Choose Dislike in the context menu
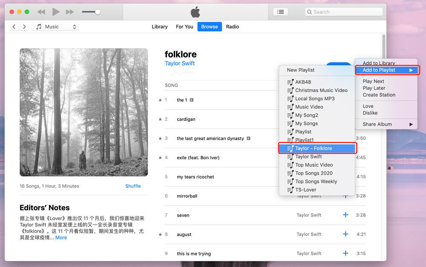426x267 pixels. [x=386, y=113]
